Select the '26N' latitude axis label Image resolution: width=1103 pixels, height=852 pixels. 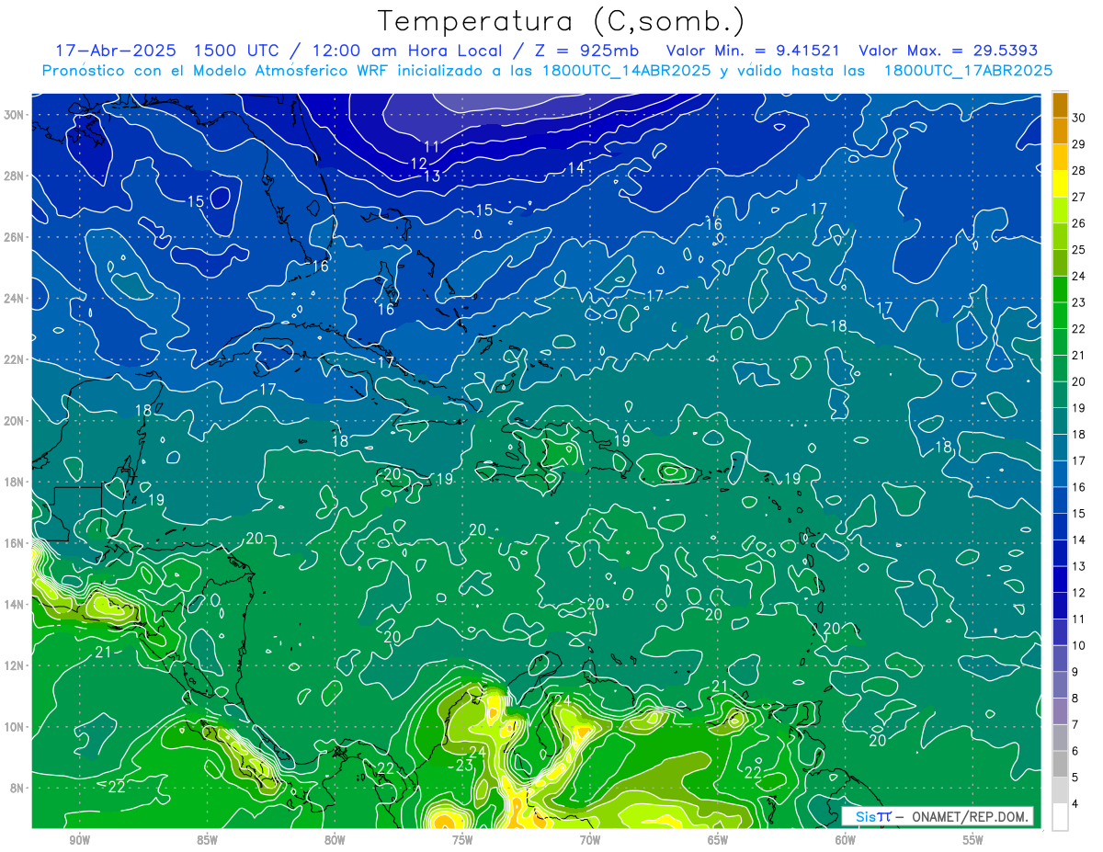pos(14,237)
